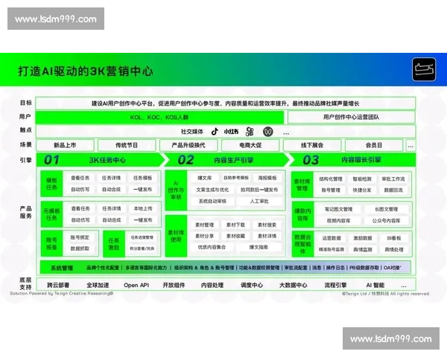This screenshot has width=447, height=357.
Task: Click 自动仿写 in the 无模板任务 block
Action: click(80, 220)
